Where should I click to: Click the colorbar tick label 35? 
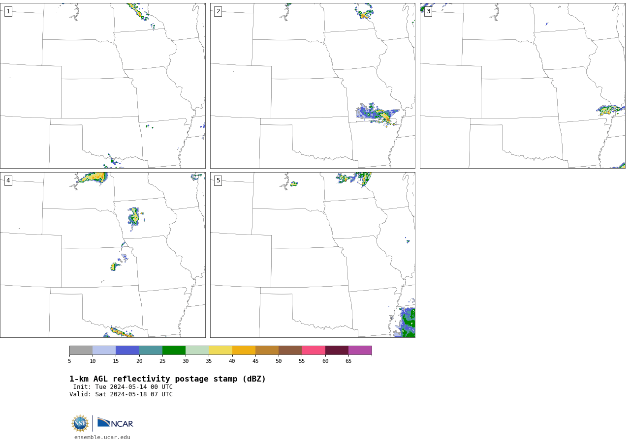pos(209,361)
